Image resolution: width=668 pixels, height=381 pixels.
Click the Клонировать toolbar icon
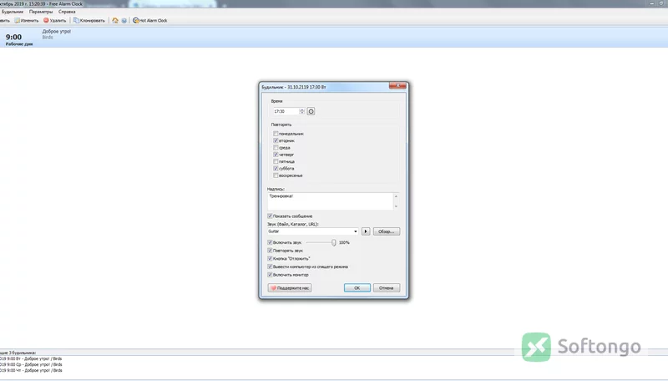76,20
